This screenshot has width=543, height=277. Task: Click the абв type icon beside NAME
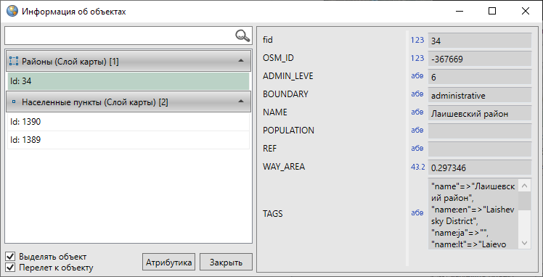[417, 112]
